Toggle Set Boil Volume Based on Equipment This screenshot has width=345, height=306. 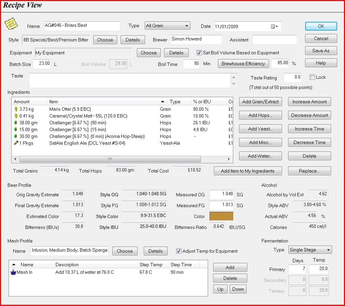(x=199, y=53)
